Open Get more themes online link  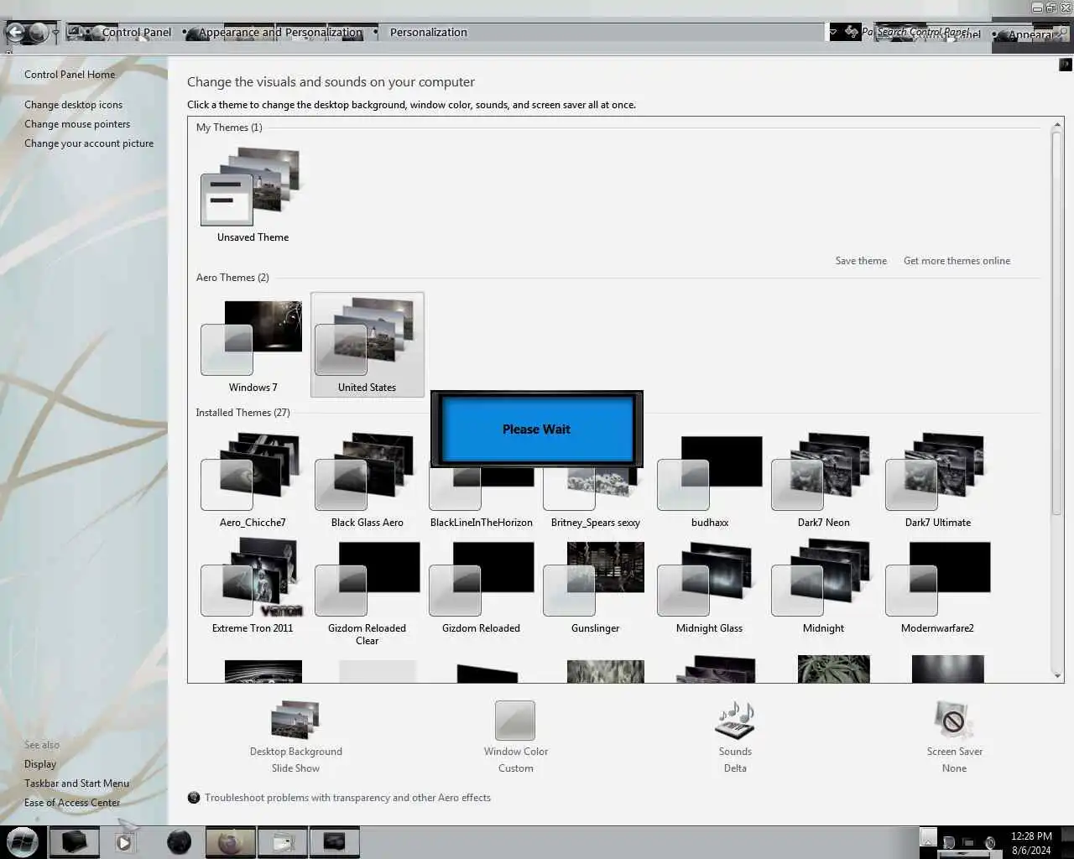[x=957, y=261]
